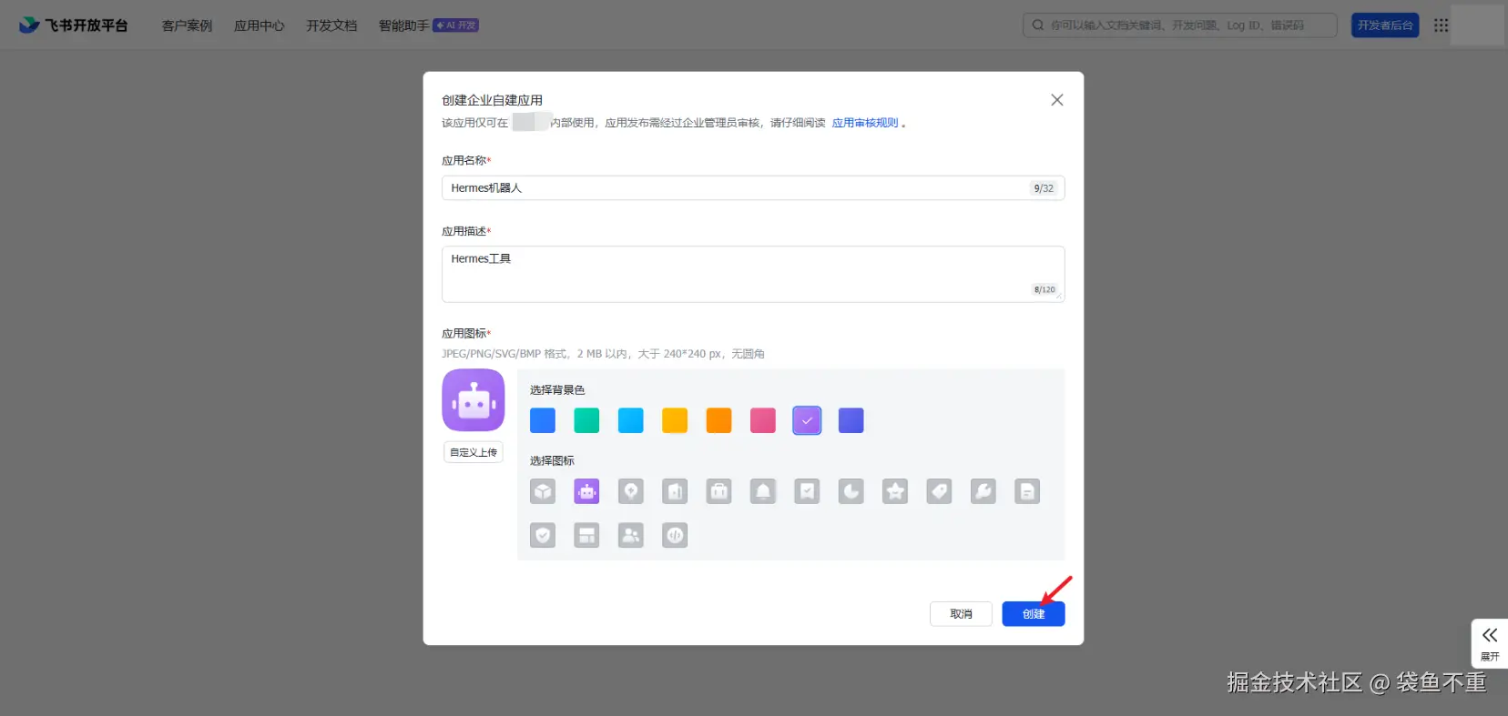Select the star app icon
This screenshot has height=716, width=1508.
pos(895,492)
